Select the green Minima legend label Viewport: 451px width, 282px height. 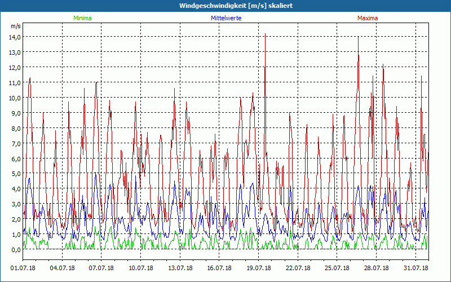point(82,18)
